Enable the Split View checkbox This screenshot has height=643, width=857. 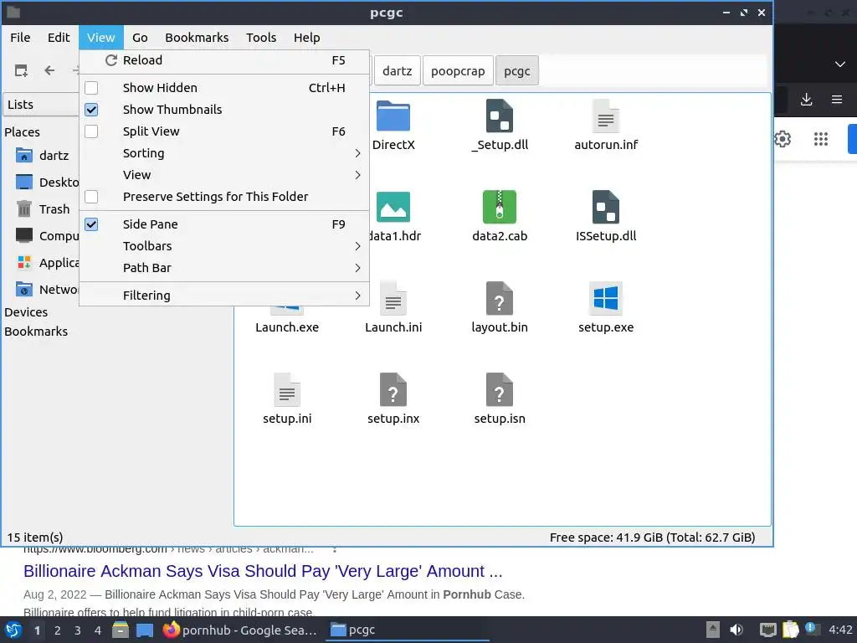[x=91, y=131]
